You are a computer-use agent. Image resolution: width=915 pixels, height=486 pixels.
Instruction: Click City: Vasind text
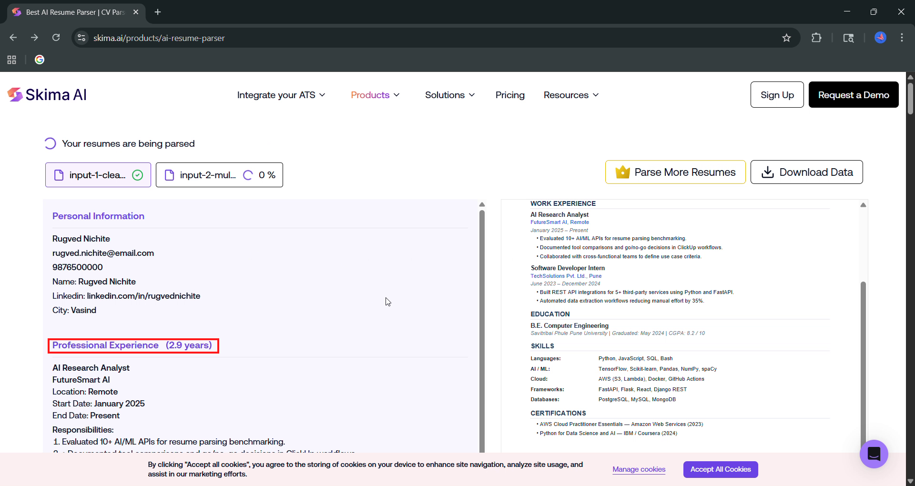pos(74,310)
